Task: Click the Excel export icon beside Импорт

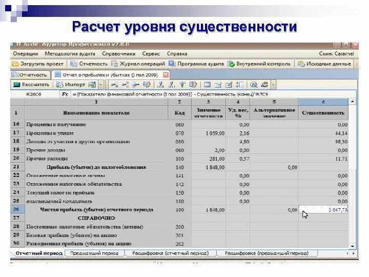Action: coord(92,85)
